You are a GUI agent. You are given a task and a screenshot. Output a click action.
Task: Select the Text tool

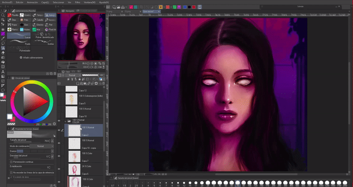(3, 72)
